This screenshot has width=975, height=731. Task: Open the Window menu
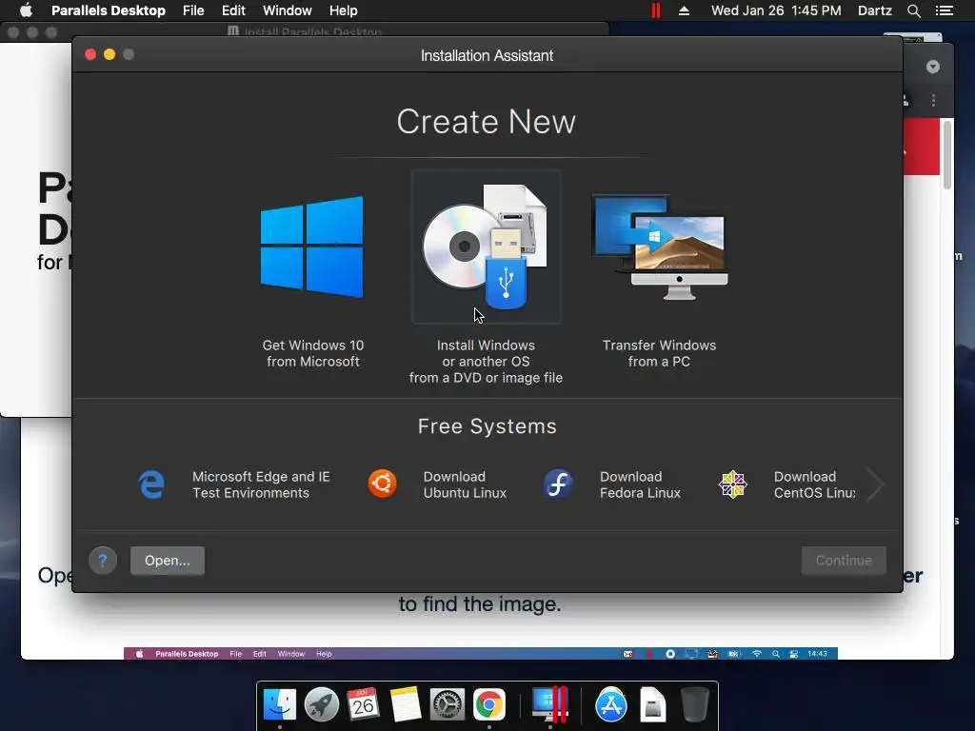[x=287, y=10]
